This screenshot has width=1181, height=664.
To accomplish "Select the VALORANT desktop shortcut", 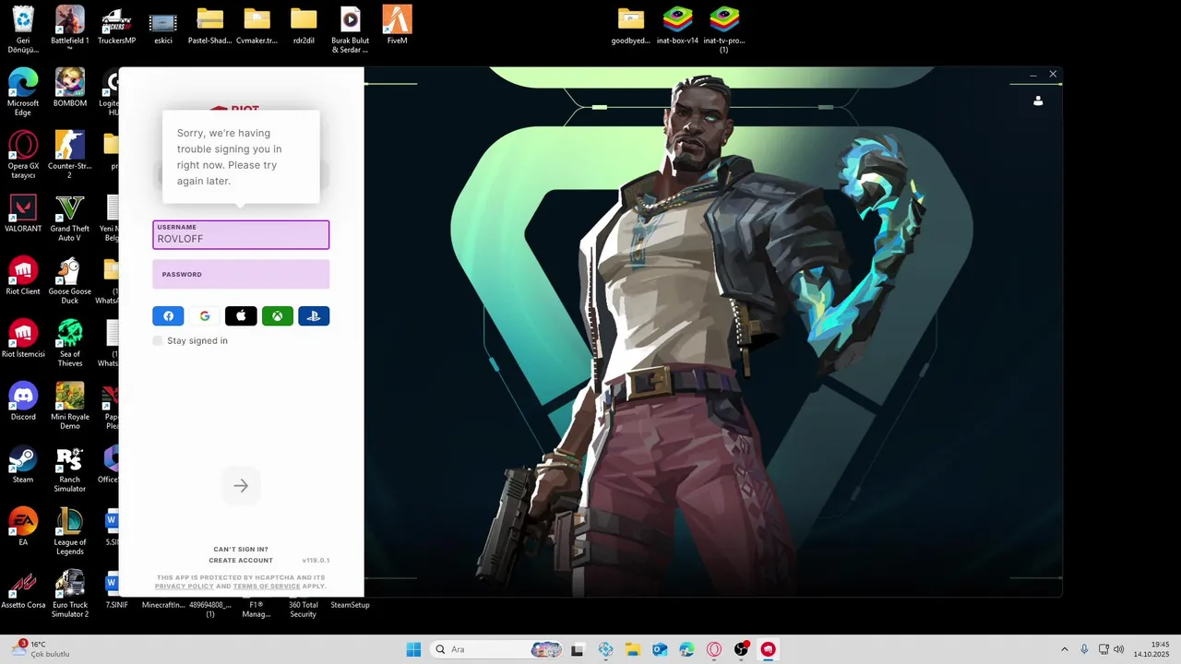I will point(23,214).
